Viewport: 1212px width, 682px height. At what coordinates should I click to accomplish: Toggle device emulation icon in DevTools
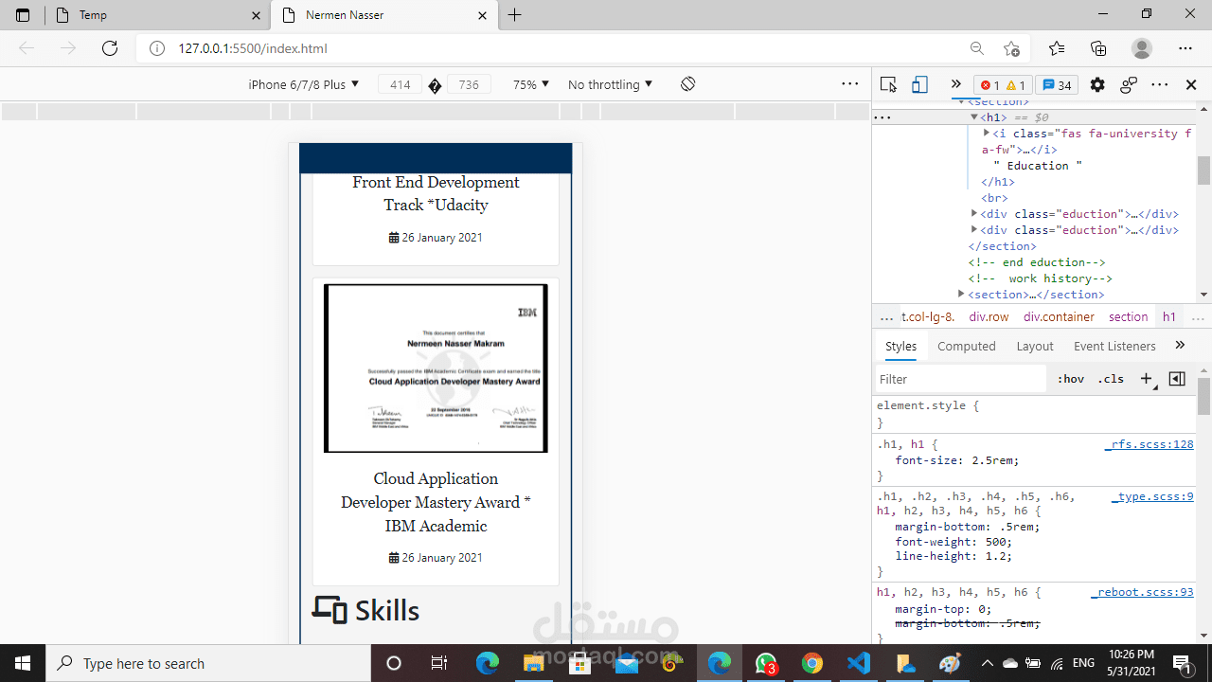pyautogui.click(x=919, y=84)
